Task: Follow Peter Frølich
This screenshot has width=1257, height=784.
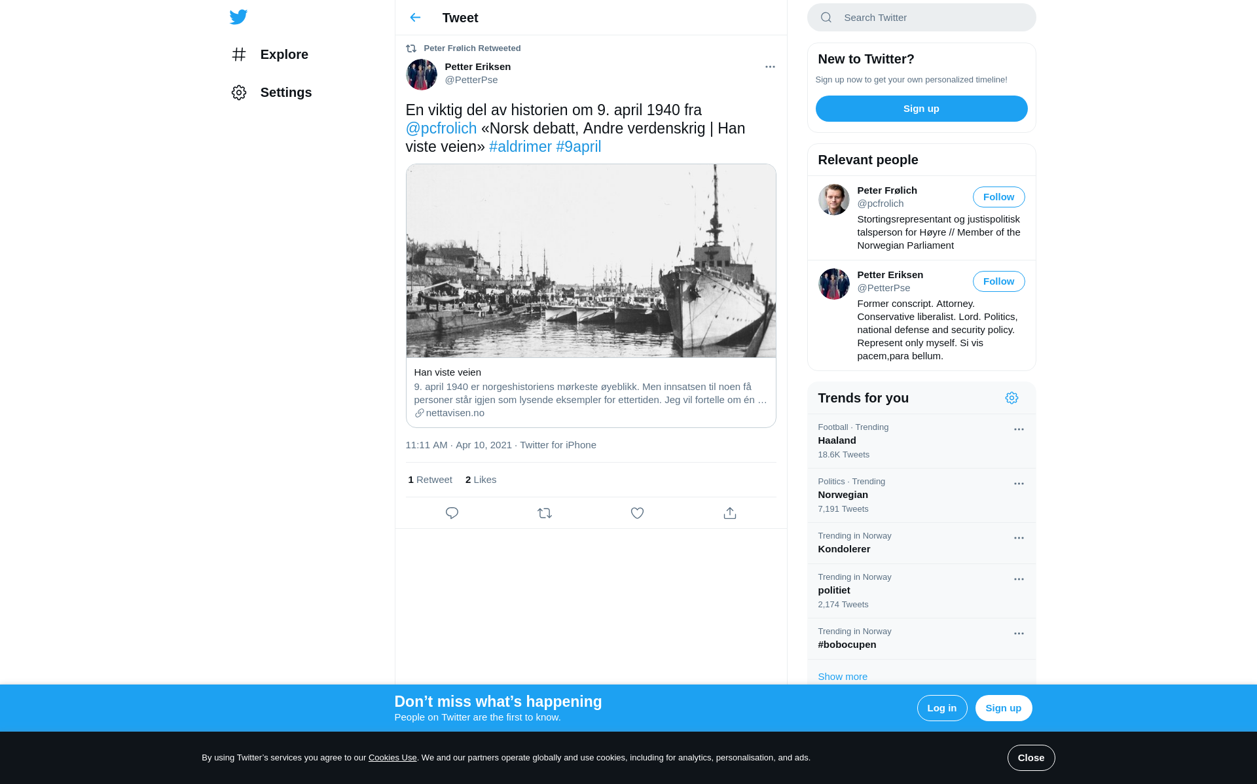Action: click(x=999, y=197)
